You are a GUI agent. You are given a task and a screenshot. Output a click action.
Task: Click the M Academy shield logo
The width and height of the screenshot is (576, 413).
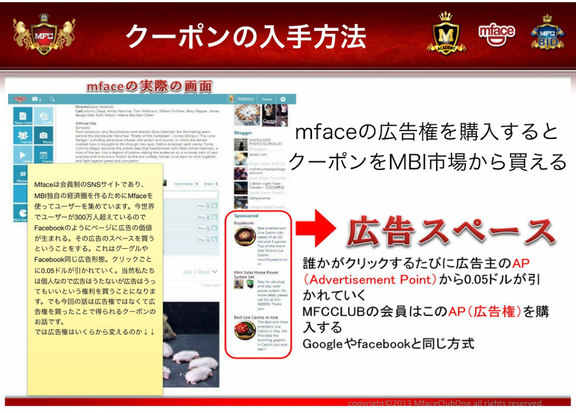[x=447, y=34]
